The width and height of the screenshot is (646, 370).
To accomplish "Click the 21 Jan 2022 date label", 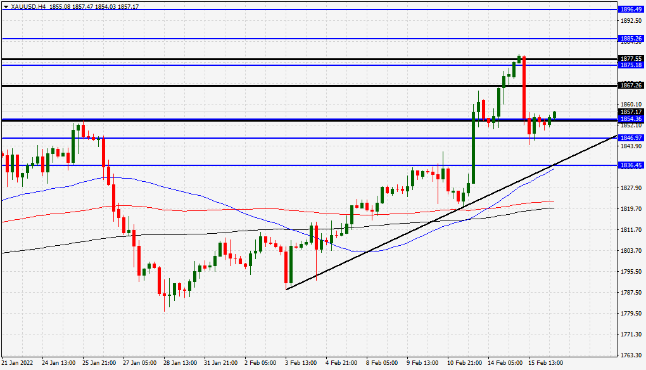I will (x=17, y=363).
